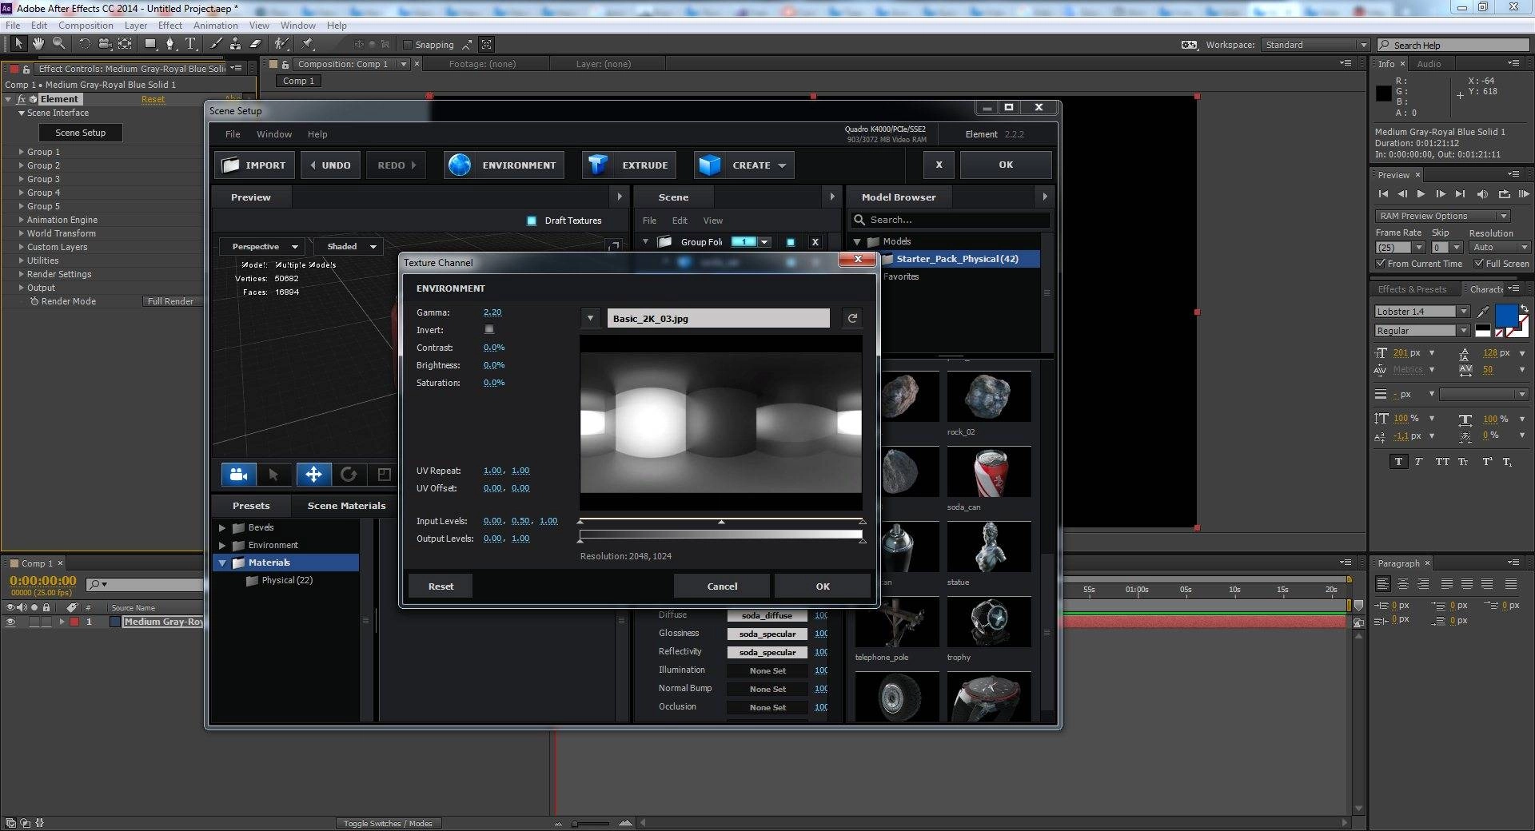Click the Model Browser search field
The image size is (1535, 831).
[x=950, y=220]
